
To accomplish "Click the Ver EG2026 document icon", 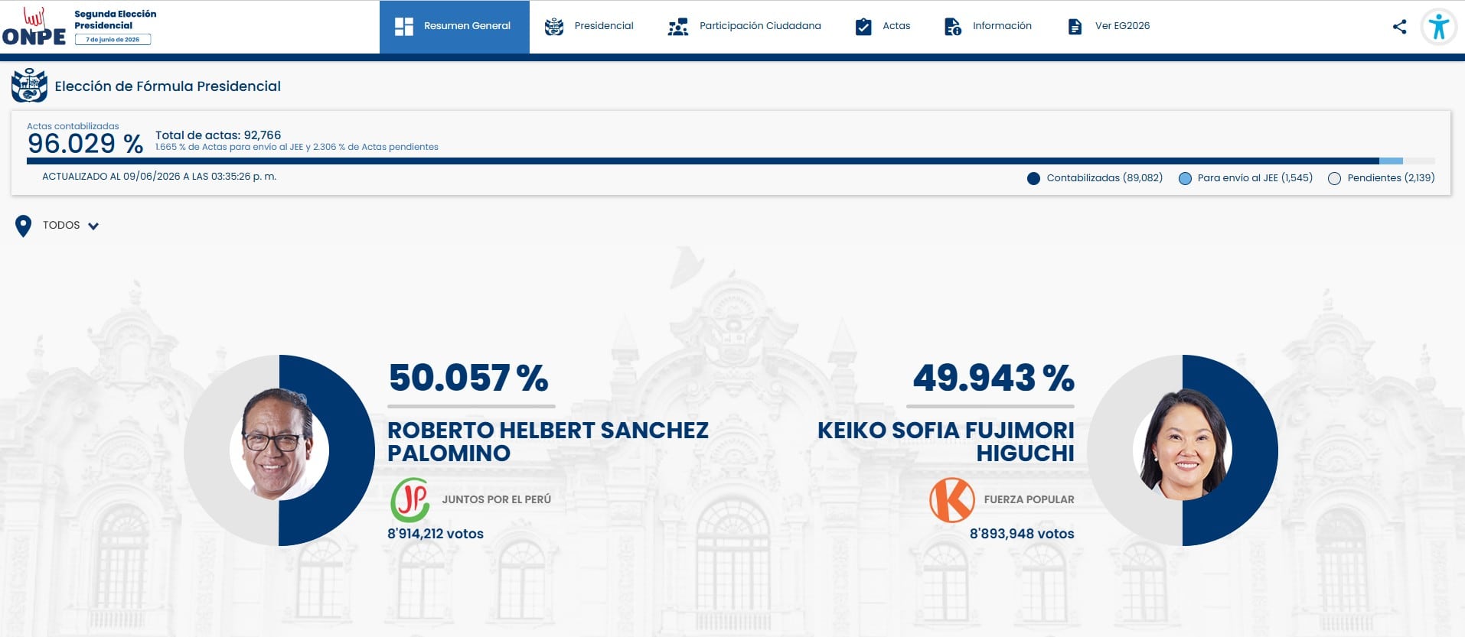I will 1075,27.
